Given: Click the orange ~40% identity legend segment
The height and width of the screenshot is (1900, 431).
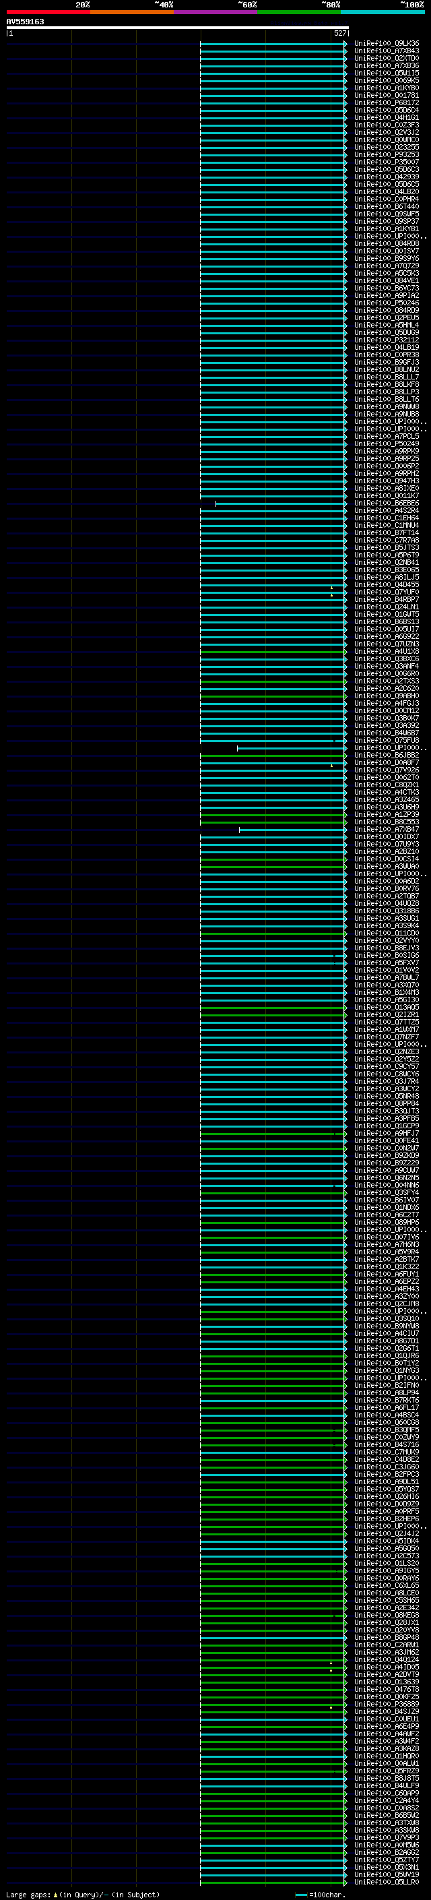Looking at the screenshot, I should pos(132,12).
